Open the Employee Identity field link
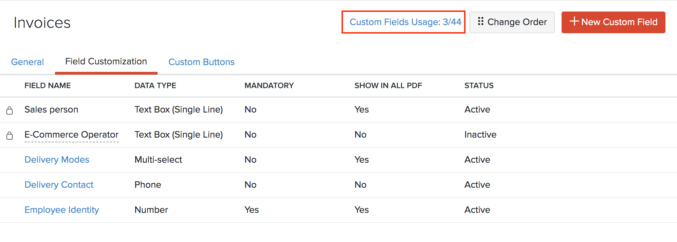This screenshot has width=677, height=242. click(62, 210)
